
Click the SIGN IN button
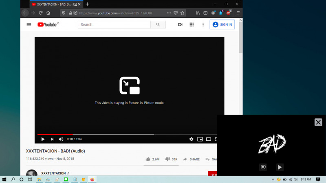[x=222, y=24]
